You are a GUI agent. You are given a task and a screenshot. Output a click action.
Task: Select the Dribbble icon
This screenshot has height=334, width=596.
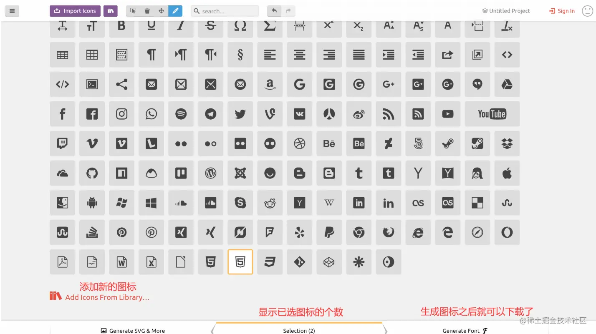coord(300,144)
